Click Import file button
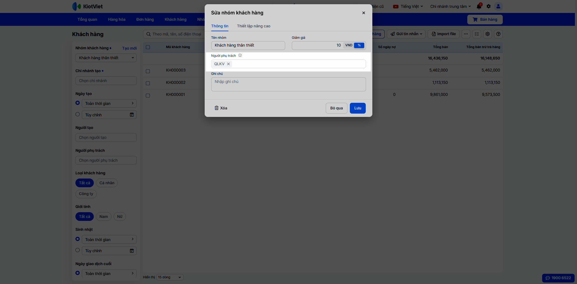This screenshot has height=284, width=577. [444, 34]
